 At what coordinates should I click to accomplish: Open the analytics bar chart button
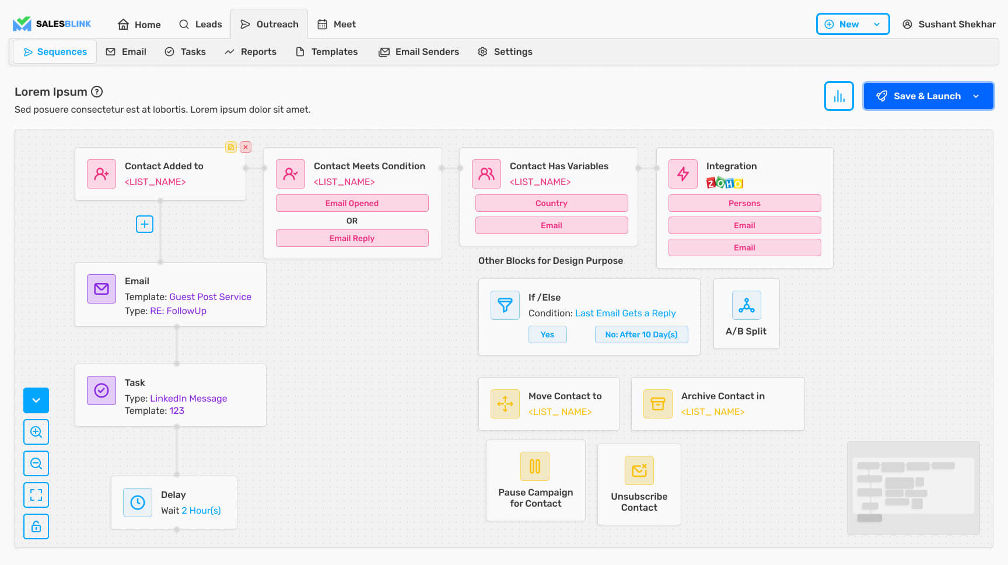click(839, 96)
